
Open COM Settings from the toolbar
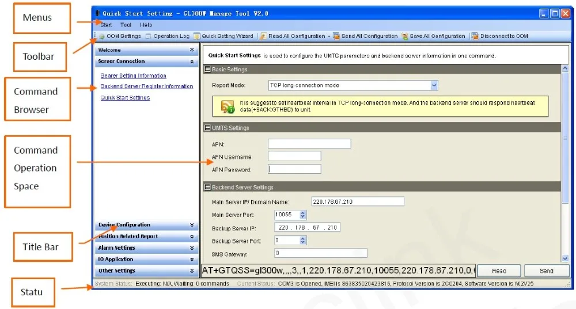pyautogui.click(x=120, y=36)
